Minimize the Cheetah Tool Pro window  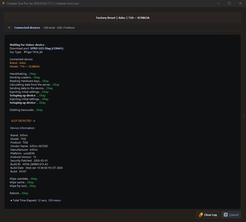(218, 3)
